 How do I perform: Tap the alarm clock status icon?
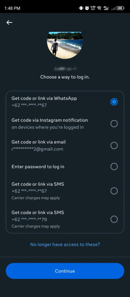[x=87, y=8]
